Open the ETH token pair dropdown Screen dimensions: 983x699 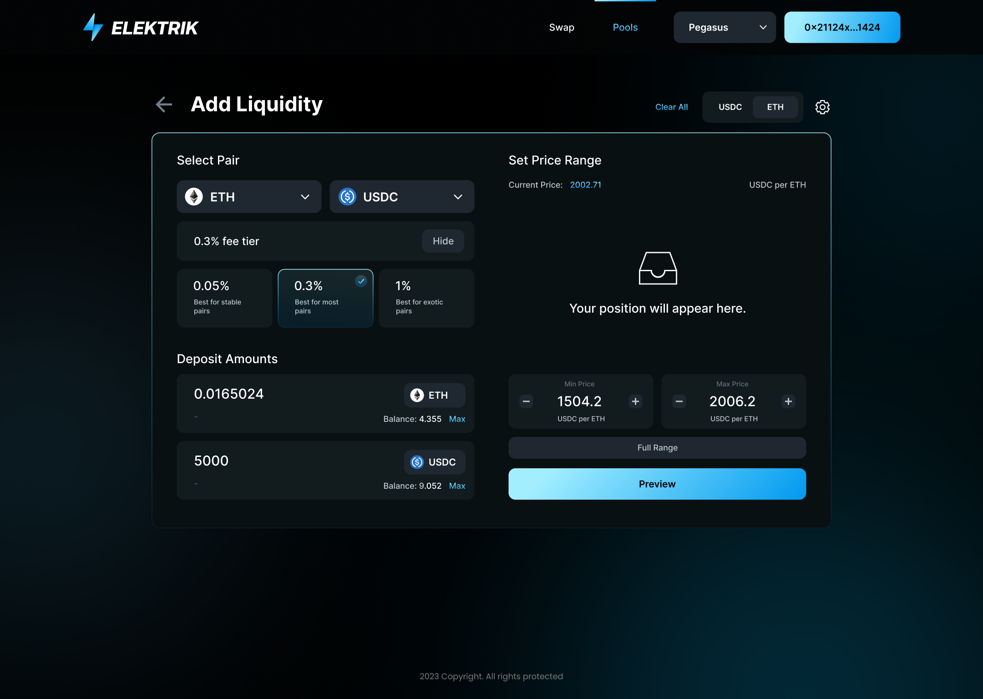click(249, 197)
